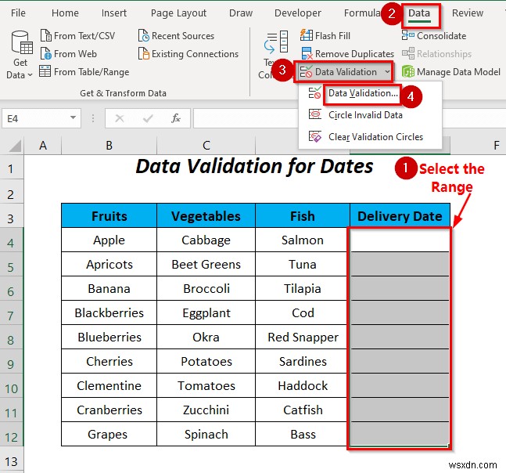This screenshot has width=506, height=473.
Task: Click the Select All corner triangle
Action: (x=16, y=146)
